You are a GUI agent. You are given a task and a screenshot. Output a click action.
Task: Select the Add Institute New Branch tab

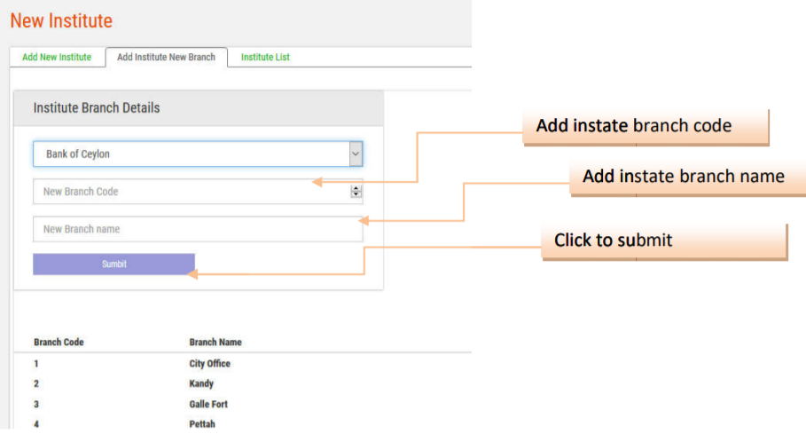(x=166, y=58)
